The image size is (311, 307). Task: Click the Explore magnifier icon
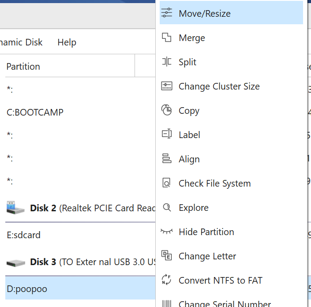coord(167,208)
